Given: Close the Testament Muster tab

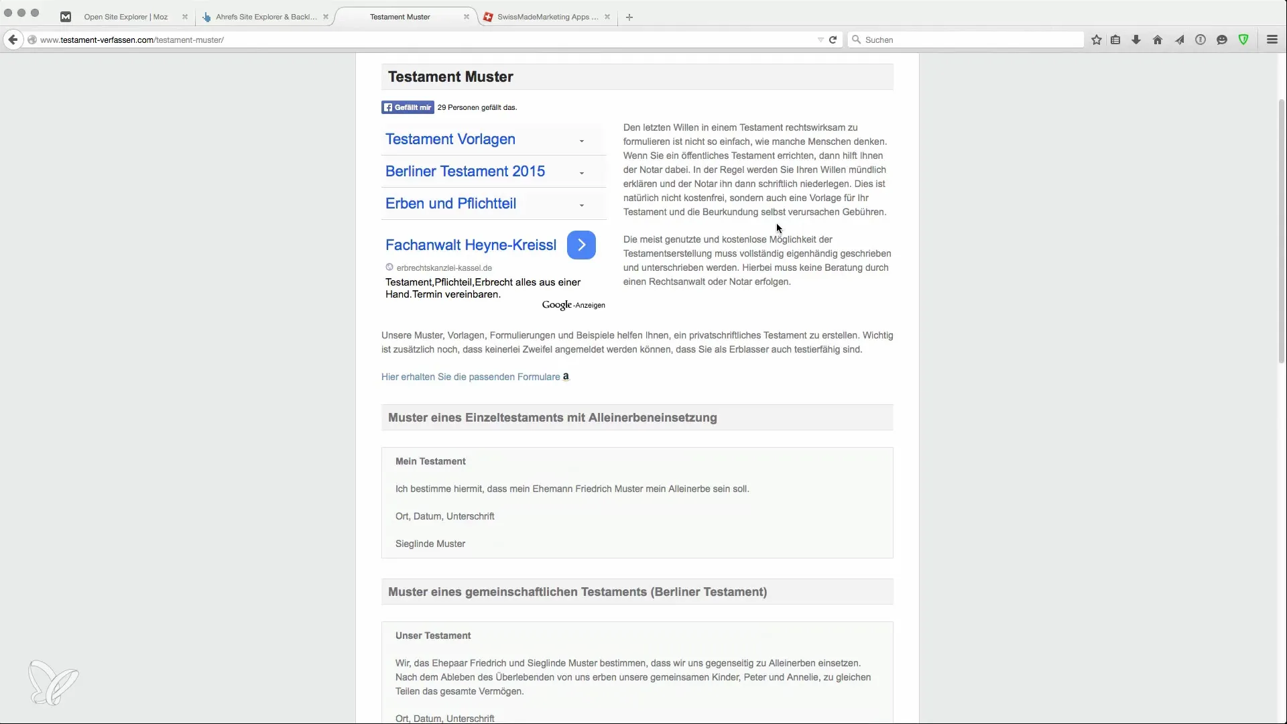Looking at the screenshot, I should [x=467, y=17].
